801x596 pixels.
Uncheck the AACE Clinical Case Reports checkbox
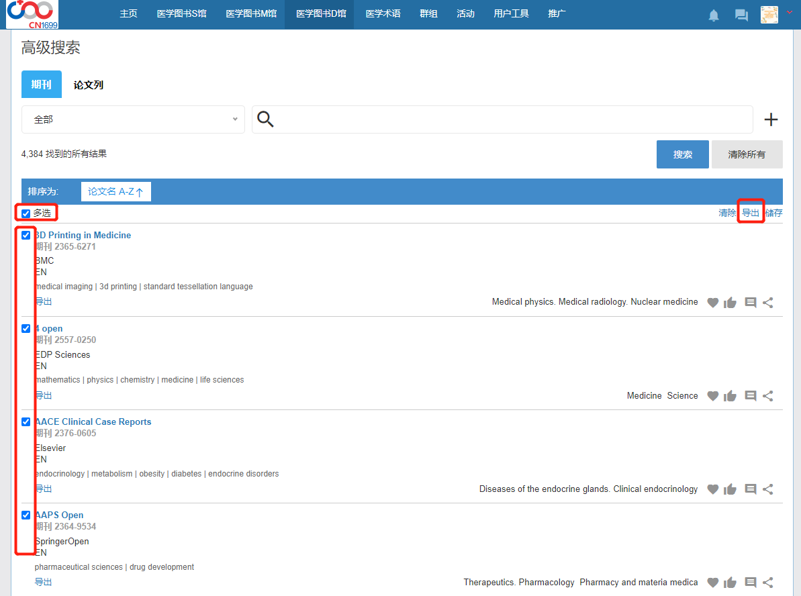point(26,422)
